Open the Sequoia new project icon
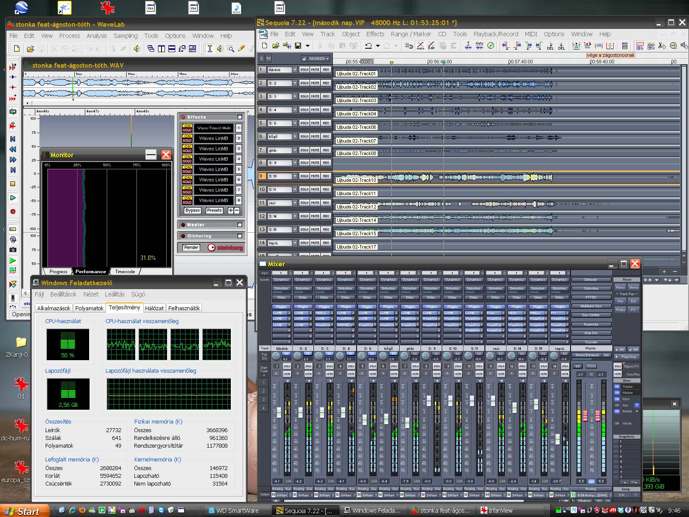The image size is (689, 517). point(264,45)
